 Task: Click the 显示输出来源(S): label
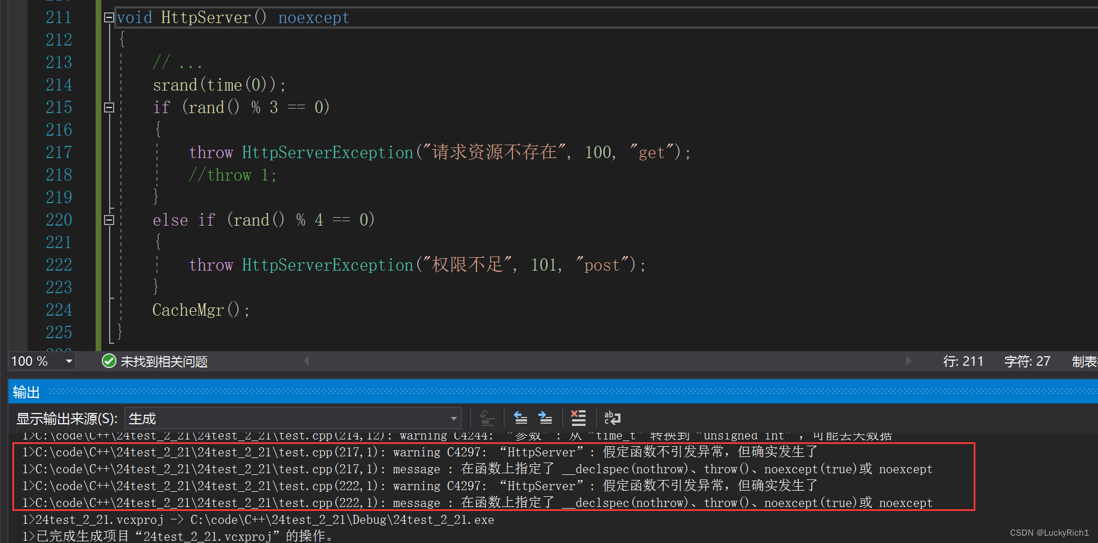pos(67,419)
